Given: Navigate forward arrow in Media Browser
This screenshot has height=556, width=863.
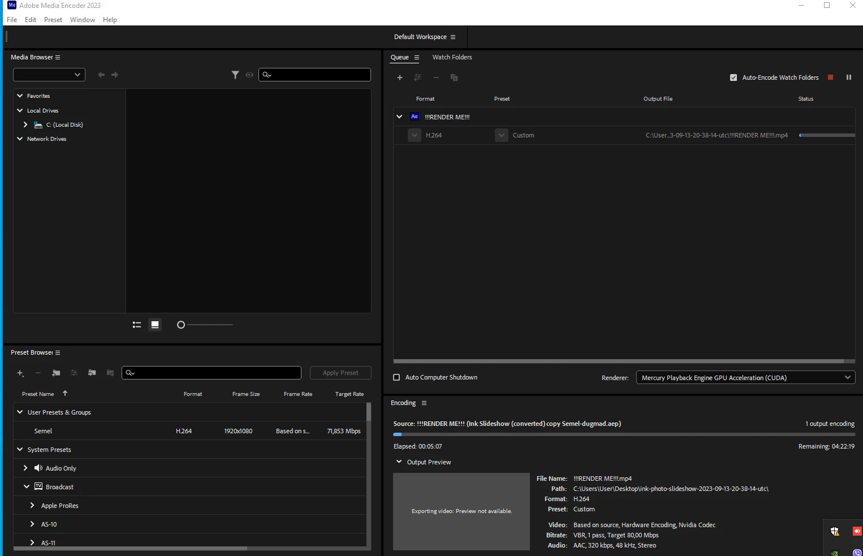Looking at the screenshot, I should (x=115, y=75).
